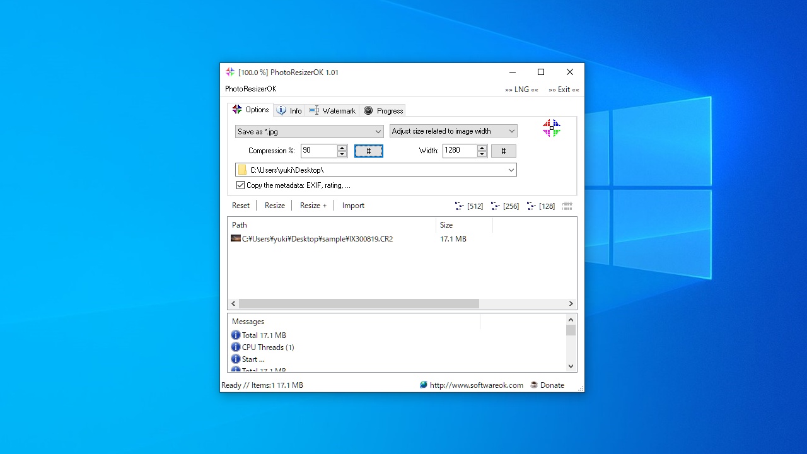Click the file list scroll right arrow
807x454 pixels.
571,303
